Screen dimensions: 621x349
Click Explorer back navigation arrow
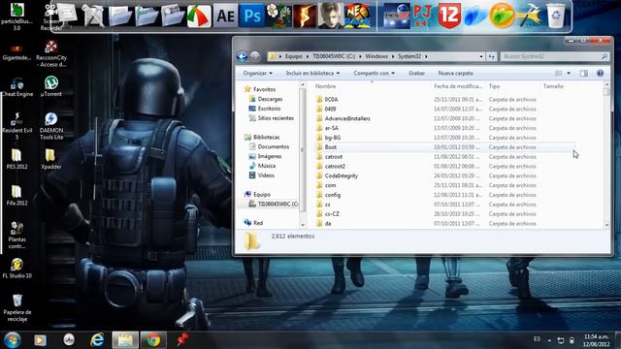coord(242,56)
